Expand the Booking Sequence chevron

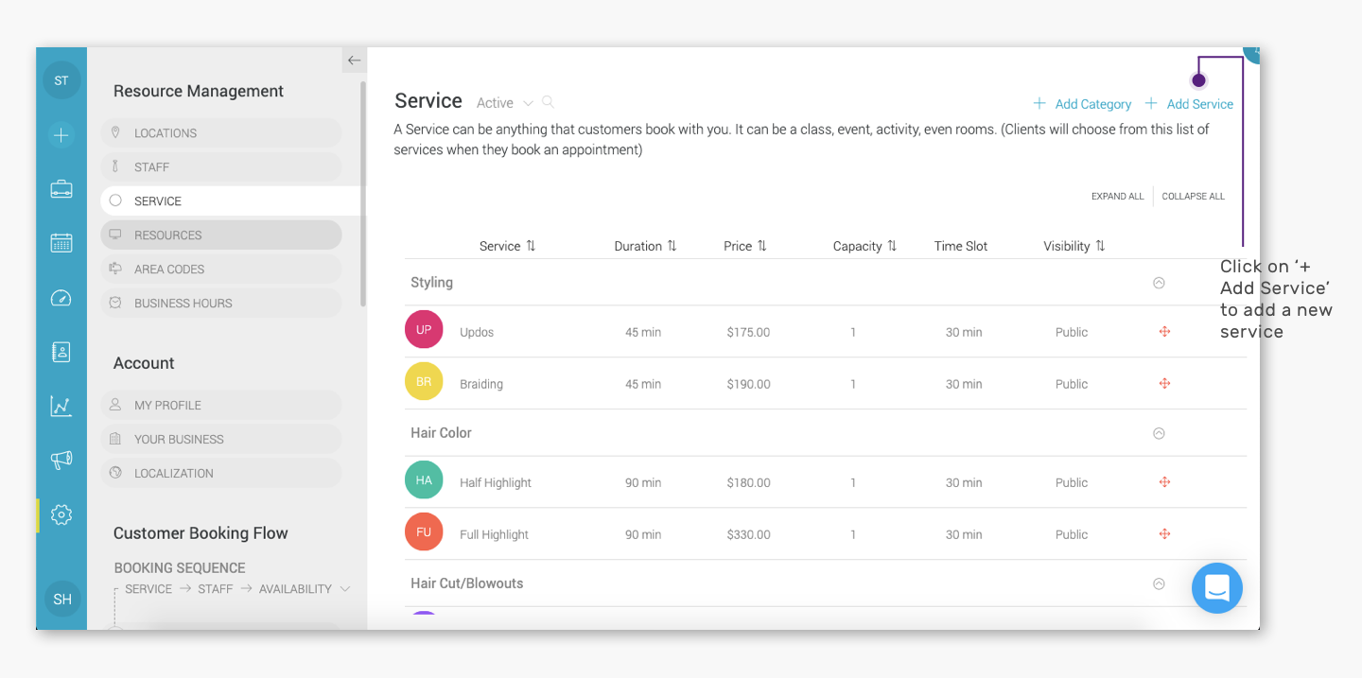tap(345, 589)
